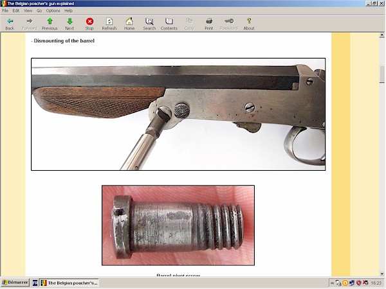Click the barrel pivot screw photo
This screenshot has height=289, width=386.
tap(178, 225)
